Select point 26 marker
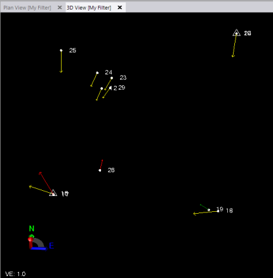 [x=100, y=170]
